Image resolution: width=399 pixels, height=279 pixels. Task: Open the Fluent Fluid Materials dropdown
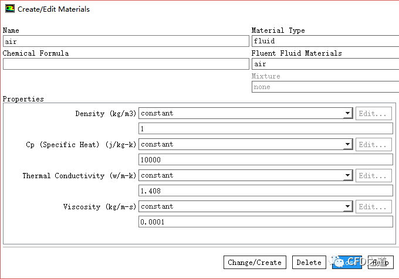click(x=325, y=64)
